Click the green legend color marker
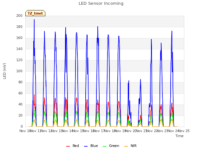The image size is (203, 152). coord(104,146)
